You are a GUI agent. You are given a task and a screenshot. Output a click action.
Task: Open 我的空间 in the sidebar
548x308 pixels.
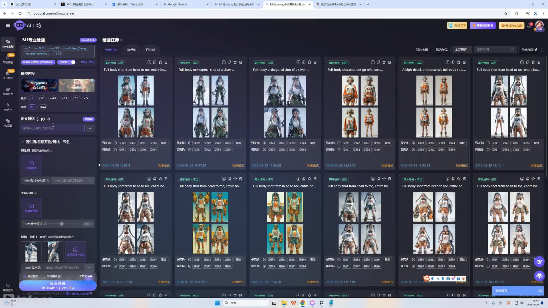point(8,287)
